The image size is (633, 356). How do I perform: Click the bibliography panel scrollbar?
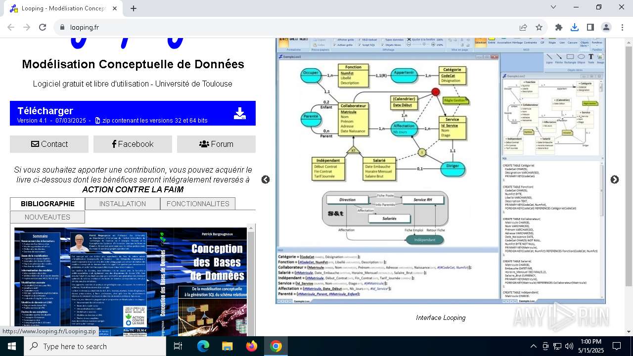[251, 280]
